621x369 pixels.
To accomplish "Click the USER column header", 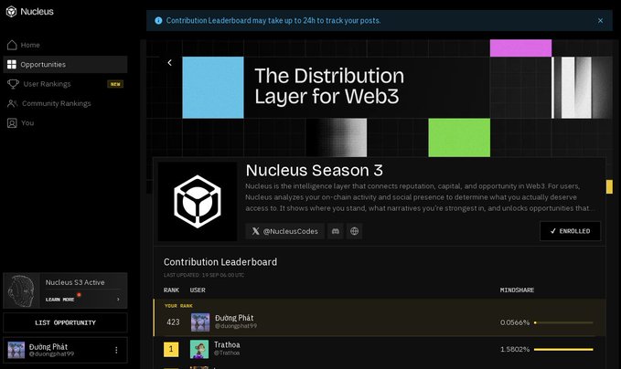I will click(x=198, y=290).
